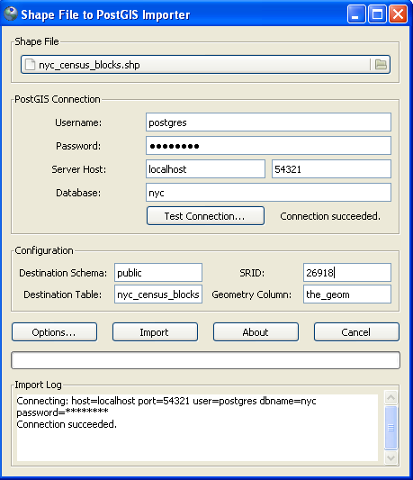Viewport: 413px width, 480px height.
Task: Click the 'Destination Table:' label
Action: [x=62, y=294]
